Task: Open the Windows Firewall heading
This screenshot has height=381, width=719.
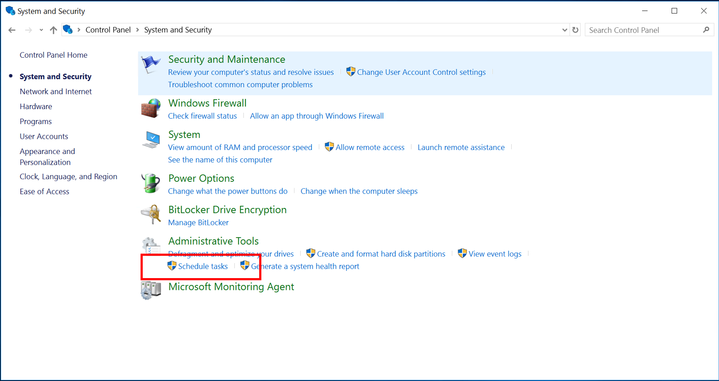Action: pos(207,103)
